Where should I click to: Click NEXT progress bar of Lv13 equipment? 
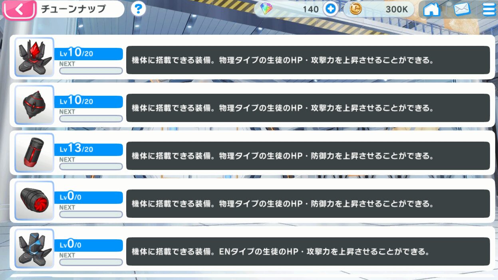[91, 166]
